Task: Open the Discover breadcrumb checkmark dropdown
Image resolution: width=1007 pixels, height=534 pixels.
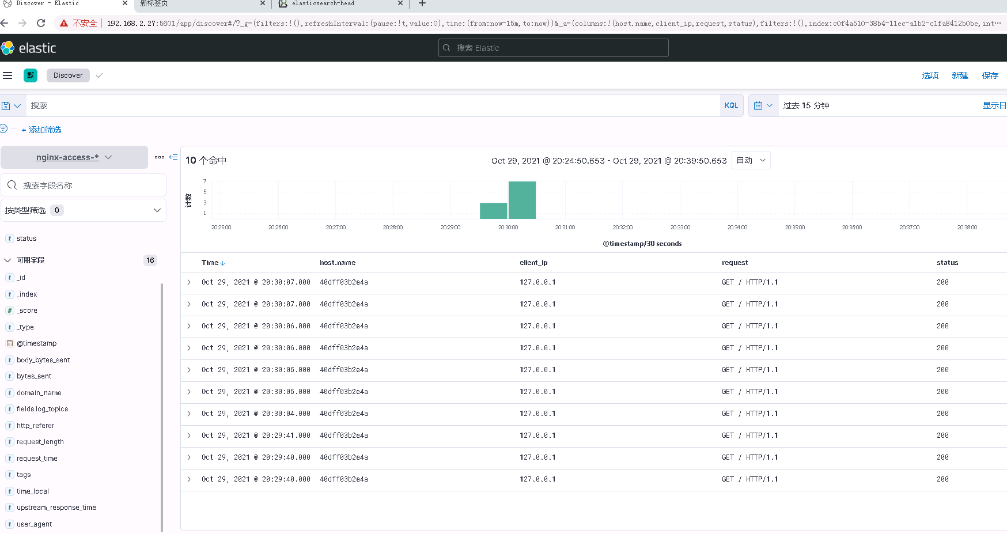Action: [x=99, y=75]
